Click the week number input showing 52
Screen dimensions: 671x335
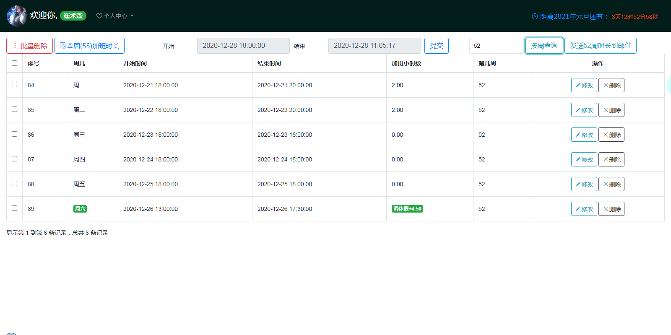[497, 46]
